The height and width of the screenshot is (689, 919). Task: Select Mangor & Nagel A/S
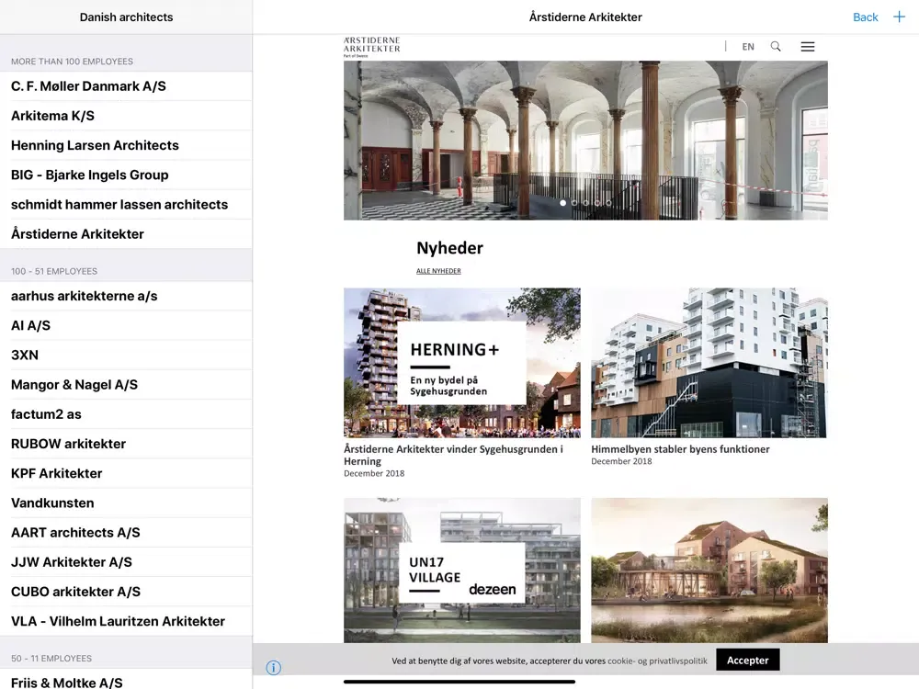click(126, 385)
